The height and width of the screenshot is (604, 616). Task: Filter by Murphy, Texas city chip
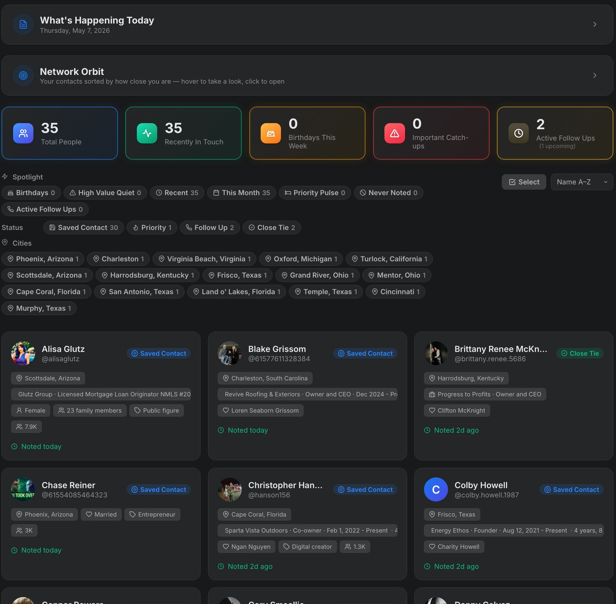pyautogui.click(x=39, y=308)
